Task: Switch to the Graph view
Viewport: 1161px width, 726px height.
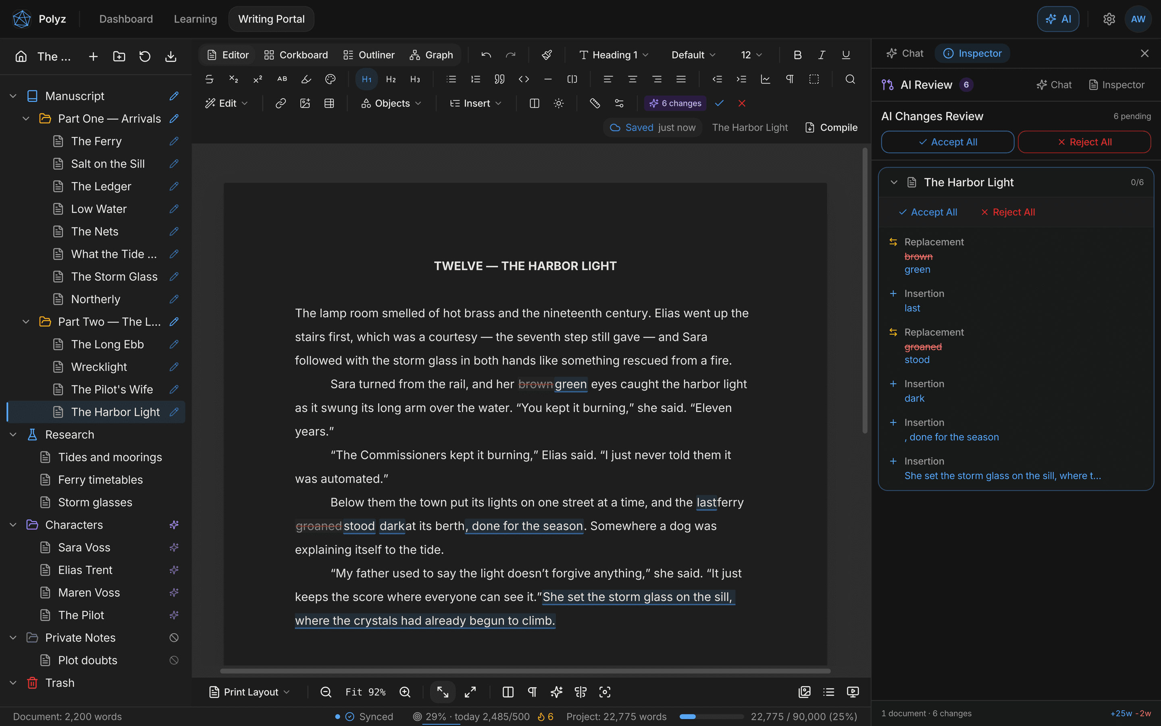Action: pyautogui.click(x=431, y=55)
